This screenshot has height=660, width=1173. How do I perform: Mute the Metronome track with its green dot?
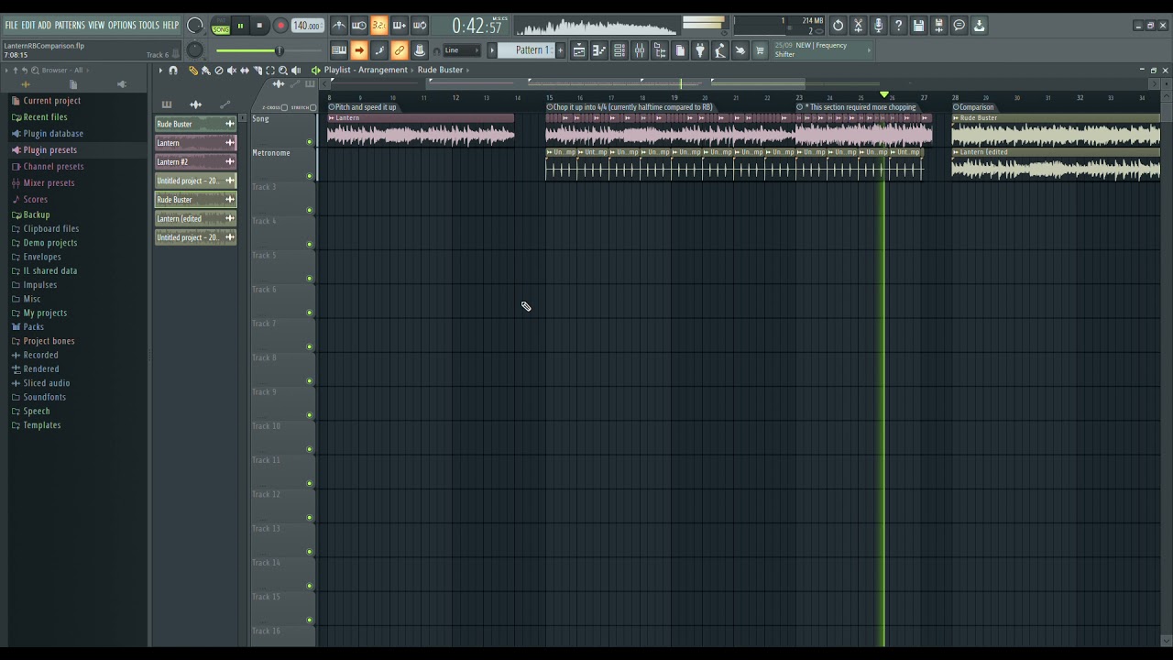pos(310,175)
